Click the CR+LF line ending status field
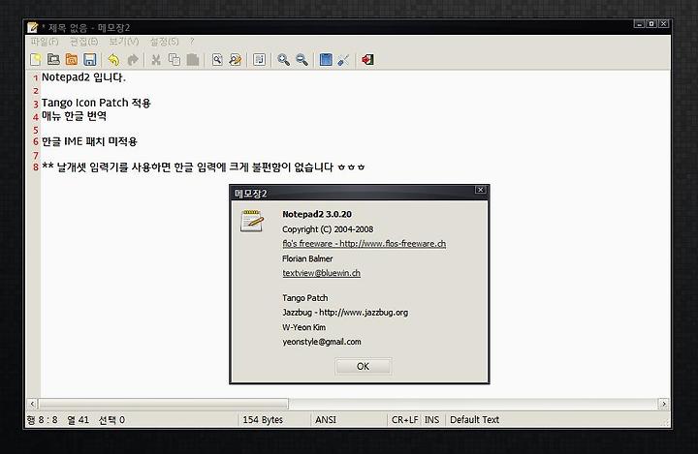Viewport: 698px width, 454px height. coord(404,420)
